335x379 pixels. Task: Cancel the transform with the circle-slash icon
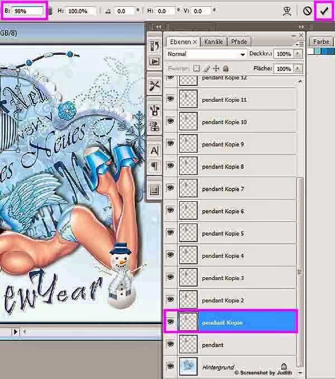(x=307, y=11)
